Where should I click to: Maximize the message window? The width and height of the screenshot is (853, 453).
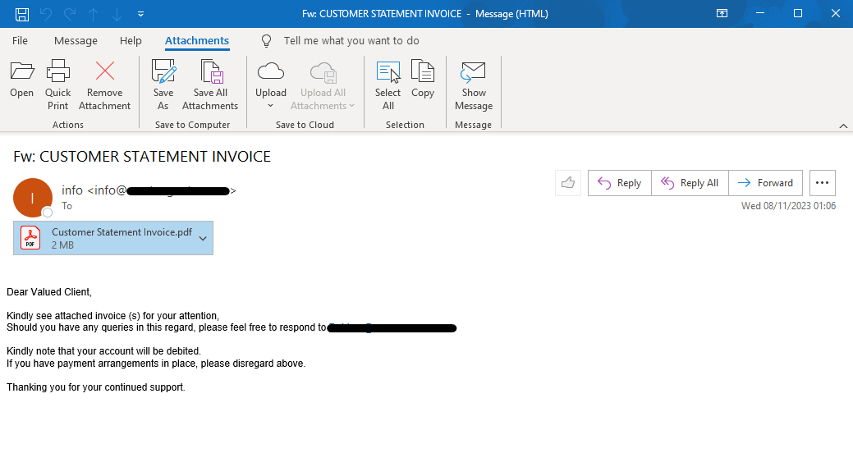point(798,14)
